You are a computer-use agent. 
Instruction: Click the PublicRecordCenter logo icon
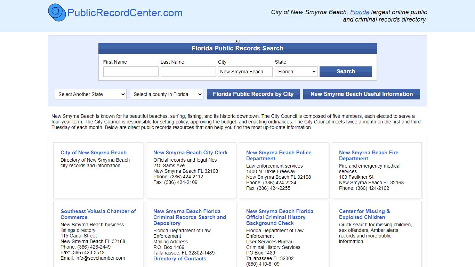(57, 13)
